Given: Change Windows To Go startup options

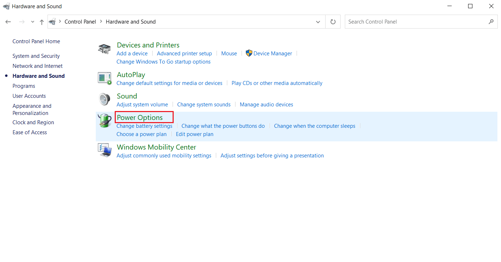Looking at the screenshot, I should (163, 62).
